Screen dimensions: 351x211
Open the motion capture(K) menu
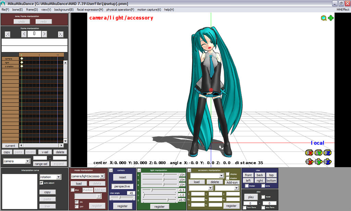coord(149,10)
